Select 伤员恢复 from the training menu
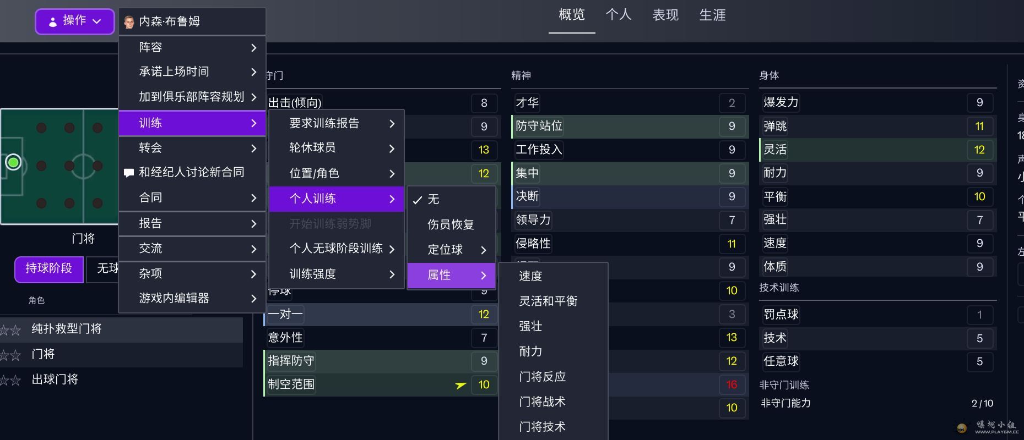This screenshot has height=440, width=1024. click(x=451, y=224)
